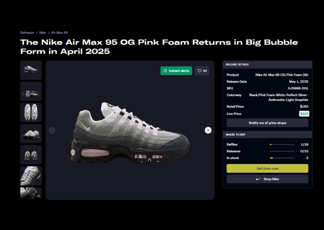324x230 pixels.
Task: Open the Nike breadcrumb link
Action: pyautogui.click(x=43, y=33)
